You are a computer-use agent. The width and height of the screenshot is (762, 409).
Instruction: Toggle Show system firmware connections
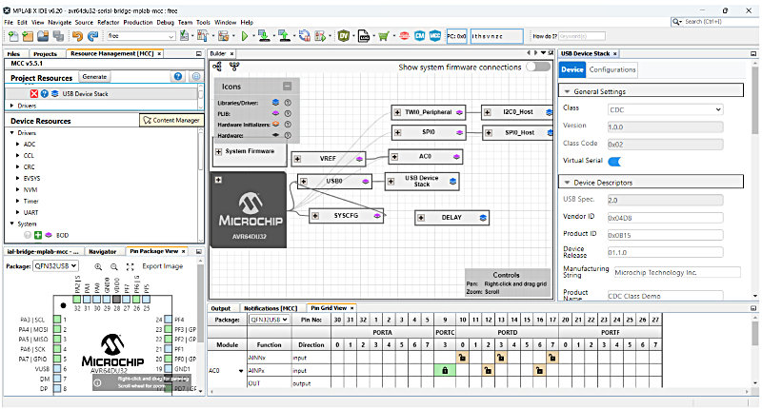(538, 68)
